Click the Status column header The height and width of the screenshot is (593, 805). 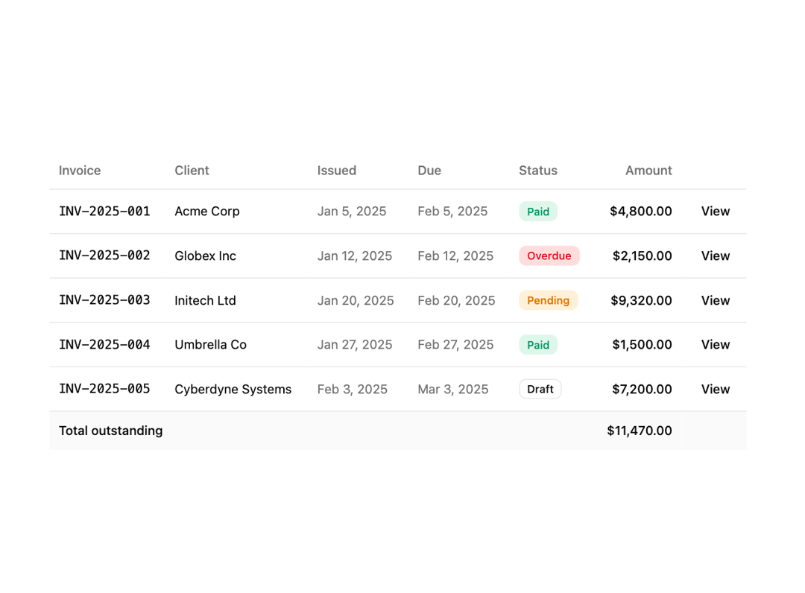point(537,171)
